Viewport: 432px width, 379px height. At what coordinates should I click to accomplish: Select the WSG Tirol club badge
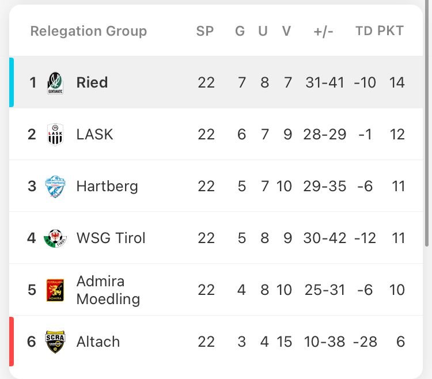point(55,238)
